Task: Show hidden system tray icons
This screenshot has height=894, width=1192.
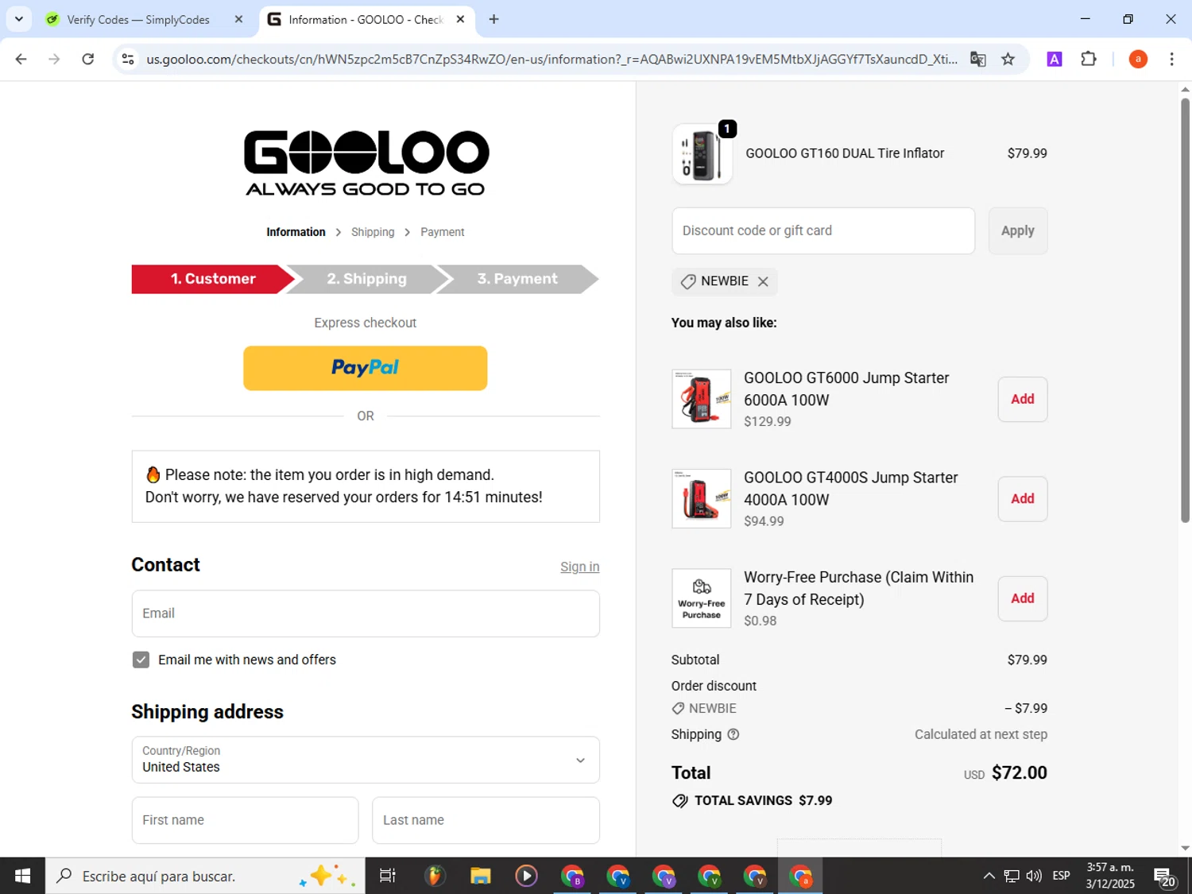Action: [989, 876]
